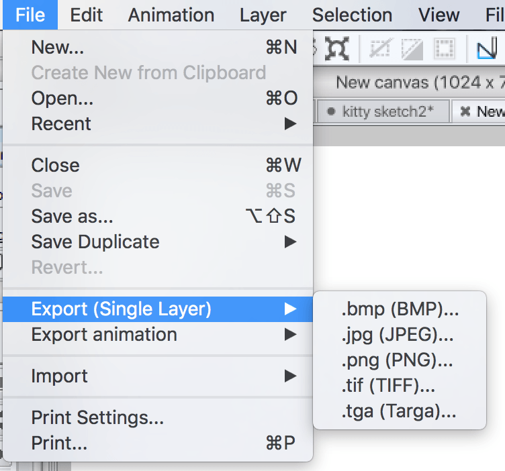Select .jpg (JPEG) export option

[x=398, y=335]
